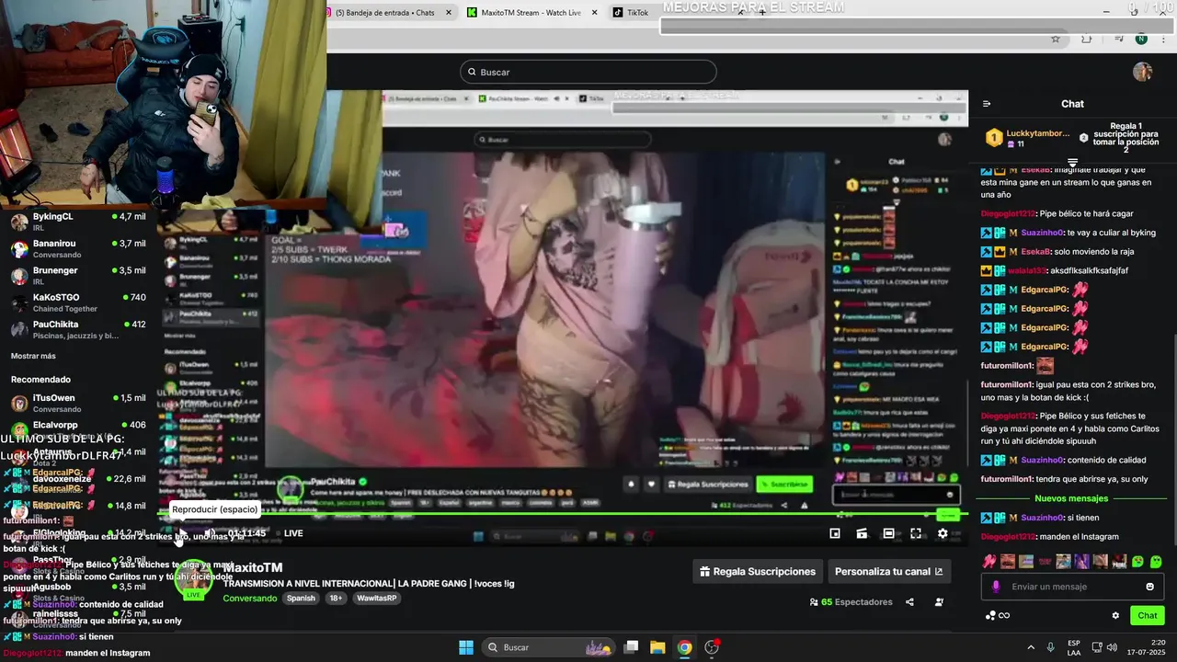
Task: Expand the gift leaderboard handle
Action: (x=1072, y=162)
